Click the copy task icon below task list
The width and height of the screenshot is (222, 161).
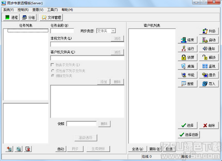click(19, 149)
